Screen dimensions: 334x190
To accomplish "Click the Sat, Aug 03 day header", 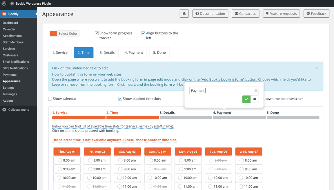I will pyautogui.click(x=127, y=152).
